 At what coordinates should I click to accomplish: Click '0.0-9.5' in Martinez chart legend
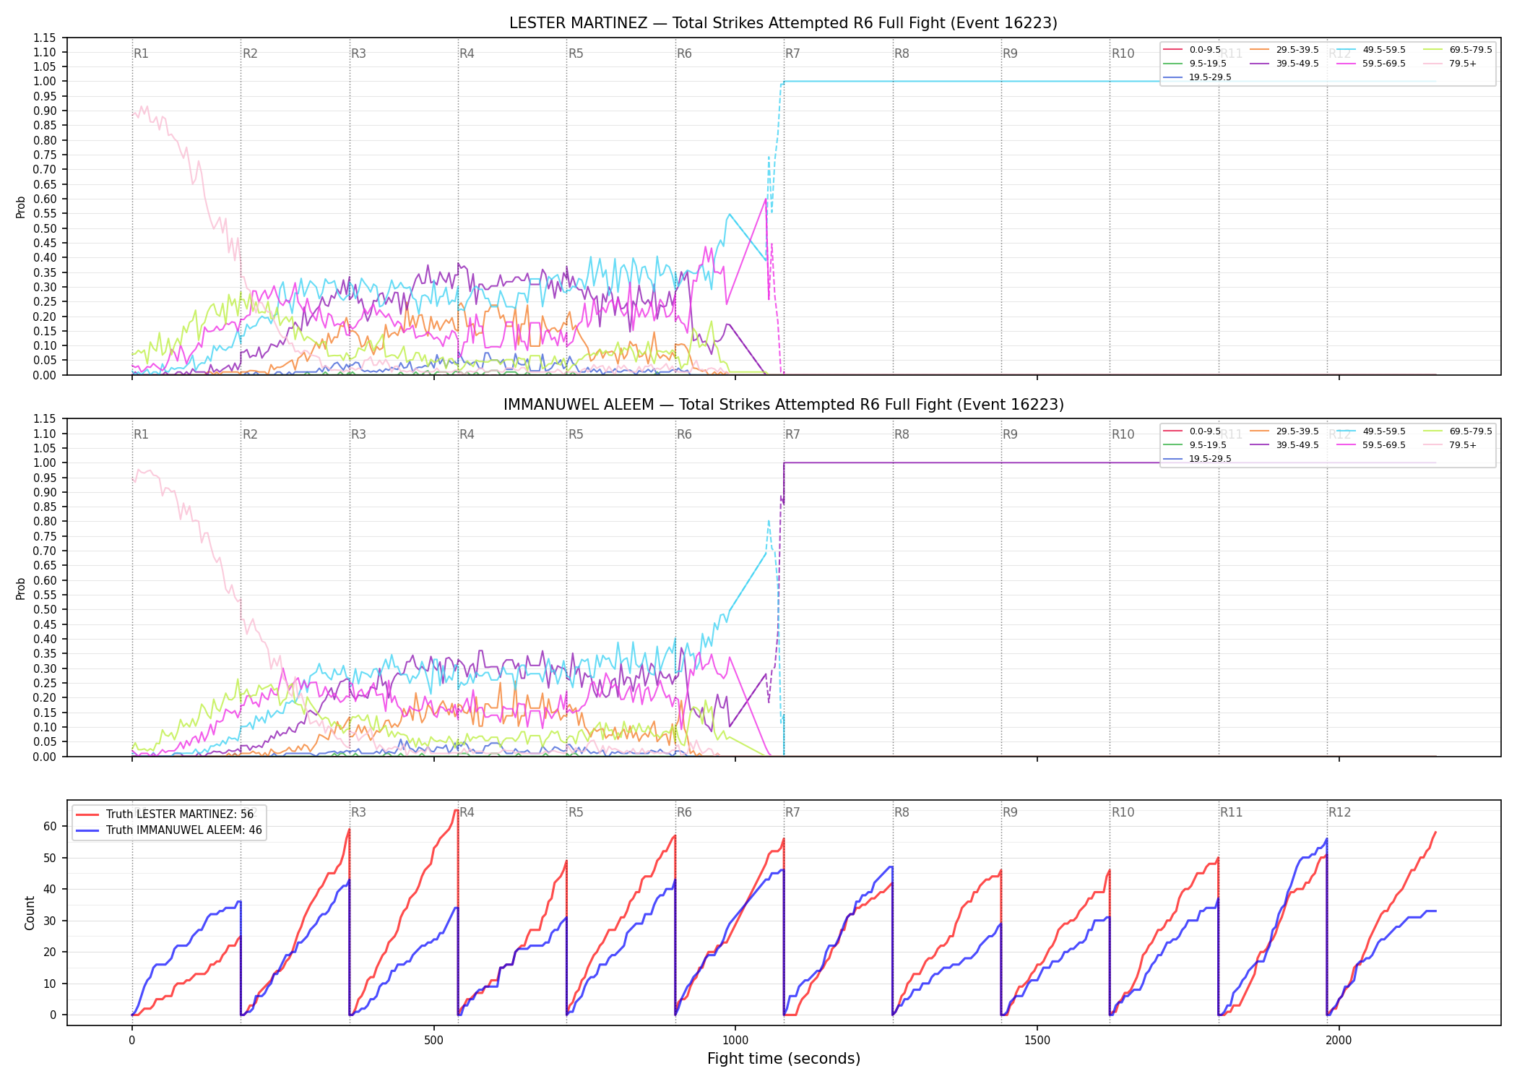(1205, 50)
